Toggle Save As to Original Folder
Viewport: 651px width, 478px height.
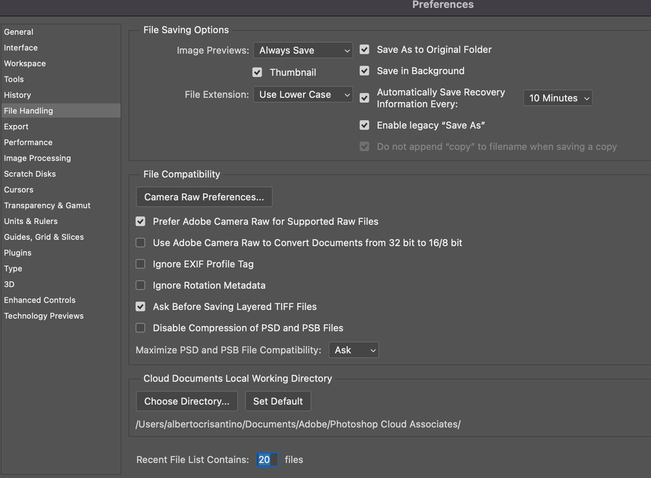coord(365,50)
